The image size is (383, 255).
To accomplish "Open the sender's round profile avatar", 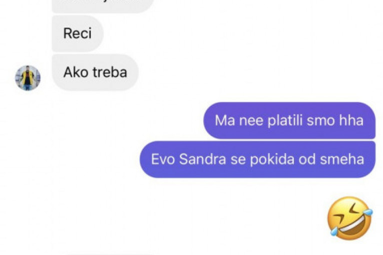I will click(x=28, y=78).
